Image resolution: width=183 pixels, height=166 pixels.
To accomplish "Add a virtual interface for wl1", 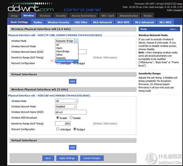I will [73, 147].
